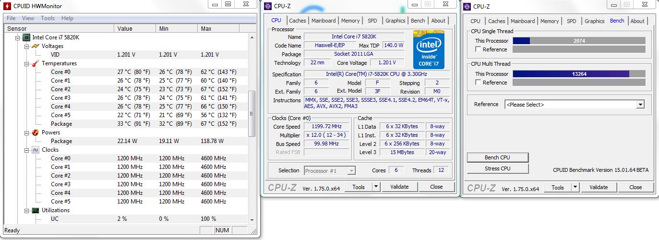Open About tab in Bench CPU-Z window
Image resolution: width=659 pixels, height=240 pixels.
[x=637, y=21]
